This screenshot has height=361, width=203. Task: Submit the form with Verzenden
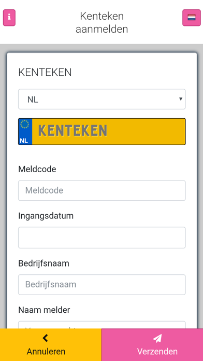[152, 344]
